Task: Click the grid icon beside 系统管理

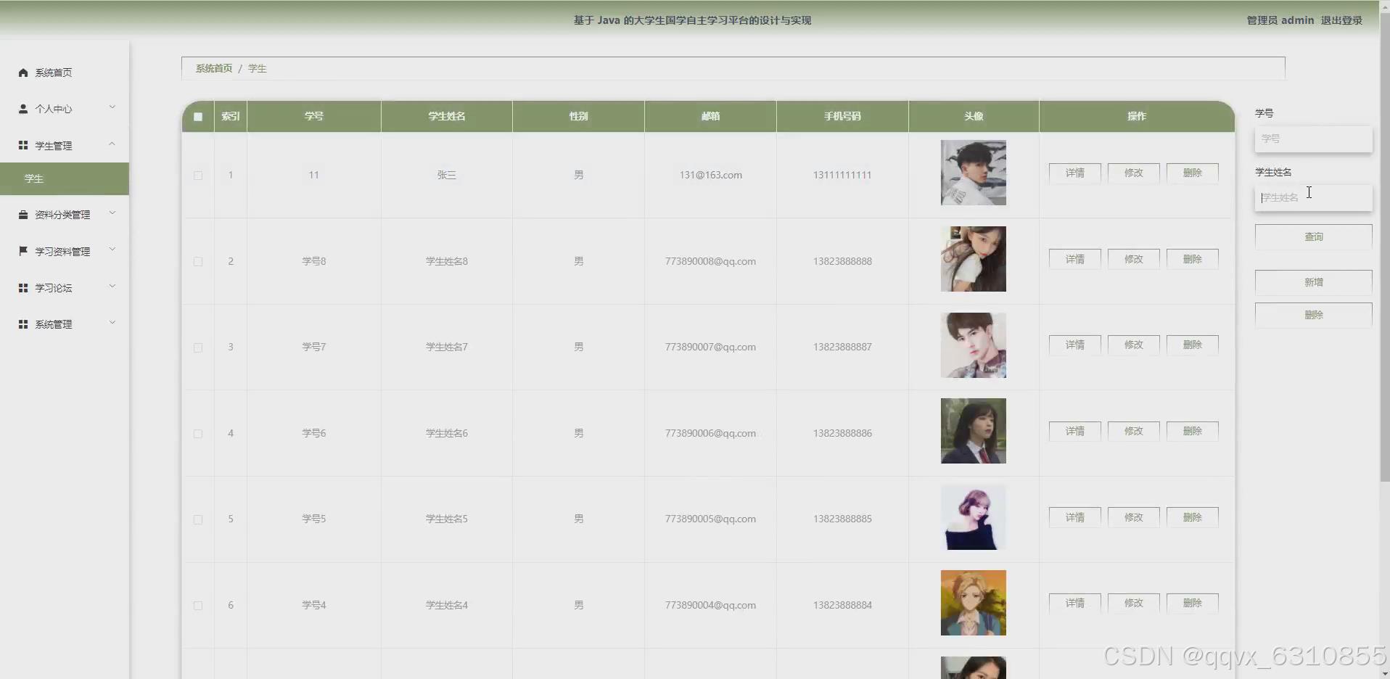Action: [x=23, y=324]
